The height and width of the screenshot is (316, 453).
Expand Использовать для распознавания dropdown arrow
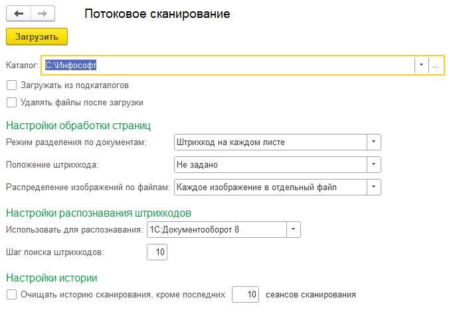tap(293, 230)
